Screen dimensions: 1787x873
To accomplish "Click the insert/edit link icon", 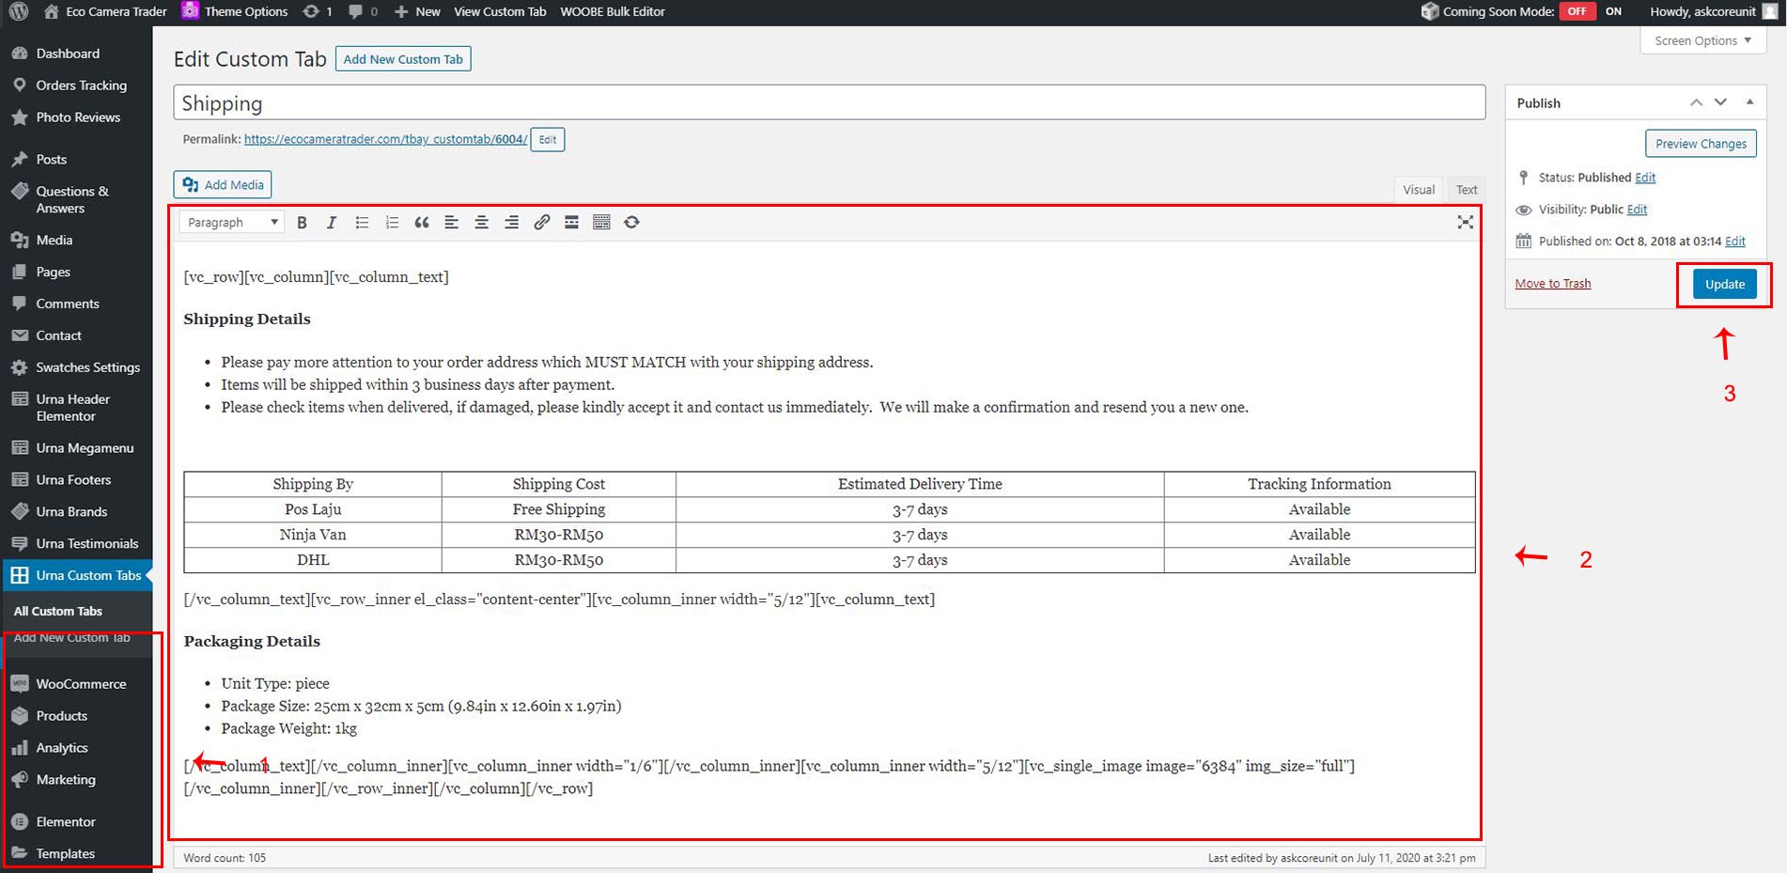I will 541,223.
